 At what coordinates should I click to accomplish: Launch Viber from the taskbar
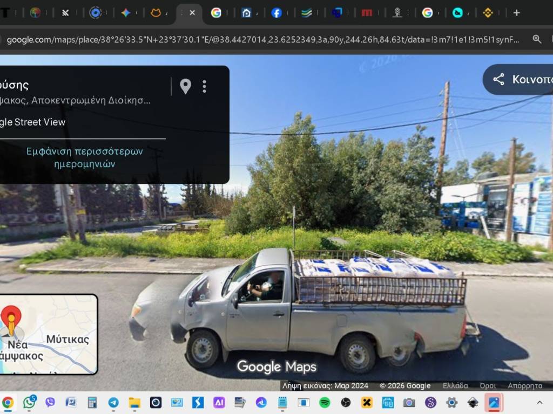50,402
